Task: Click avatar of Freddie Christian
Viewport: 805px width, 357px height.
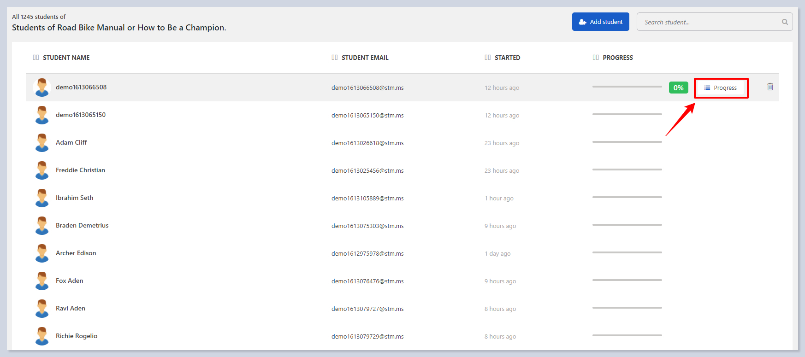Action: [x=42, y=170]
